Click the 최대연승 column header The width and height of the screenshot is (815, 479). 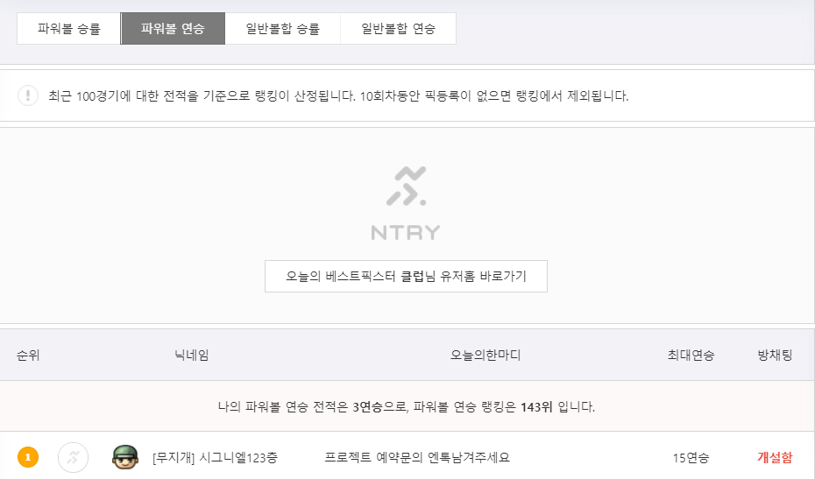(691, 356)
